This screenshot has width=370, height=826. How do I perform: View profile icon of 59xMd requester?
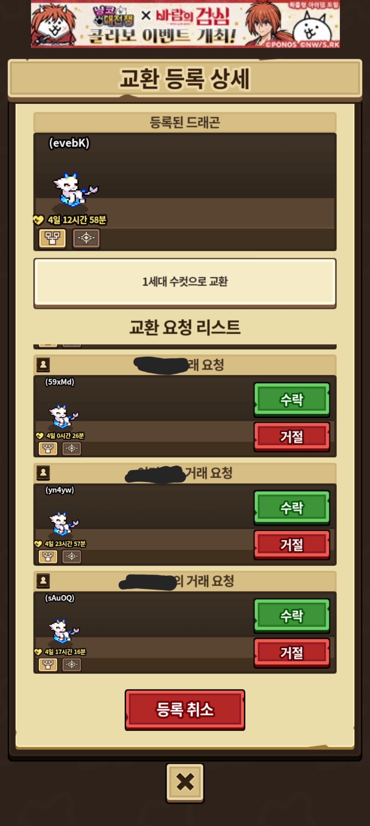tap(43, 365)
